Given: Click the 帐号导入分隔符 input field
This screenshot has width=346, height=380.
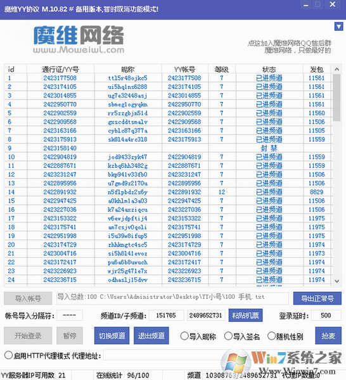Looking at the screenshot, I should point(70,315).
